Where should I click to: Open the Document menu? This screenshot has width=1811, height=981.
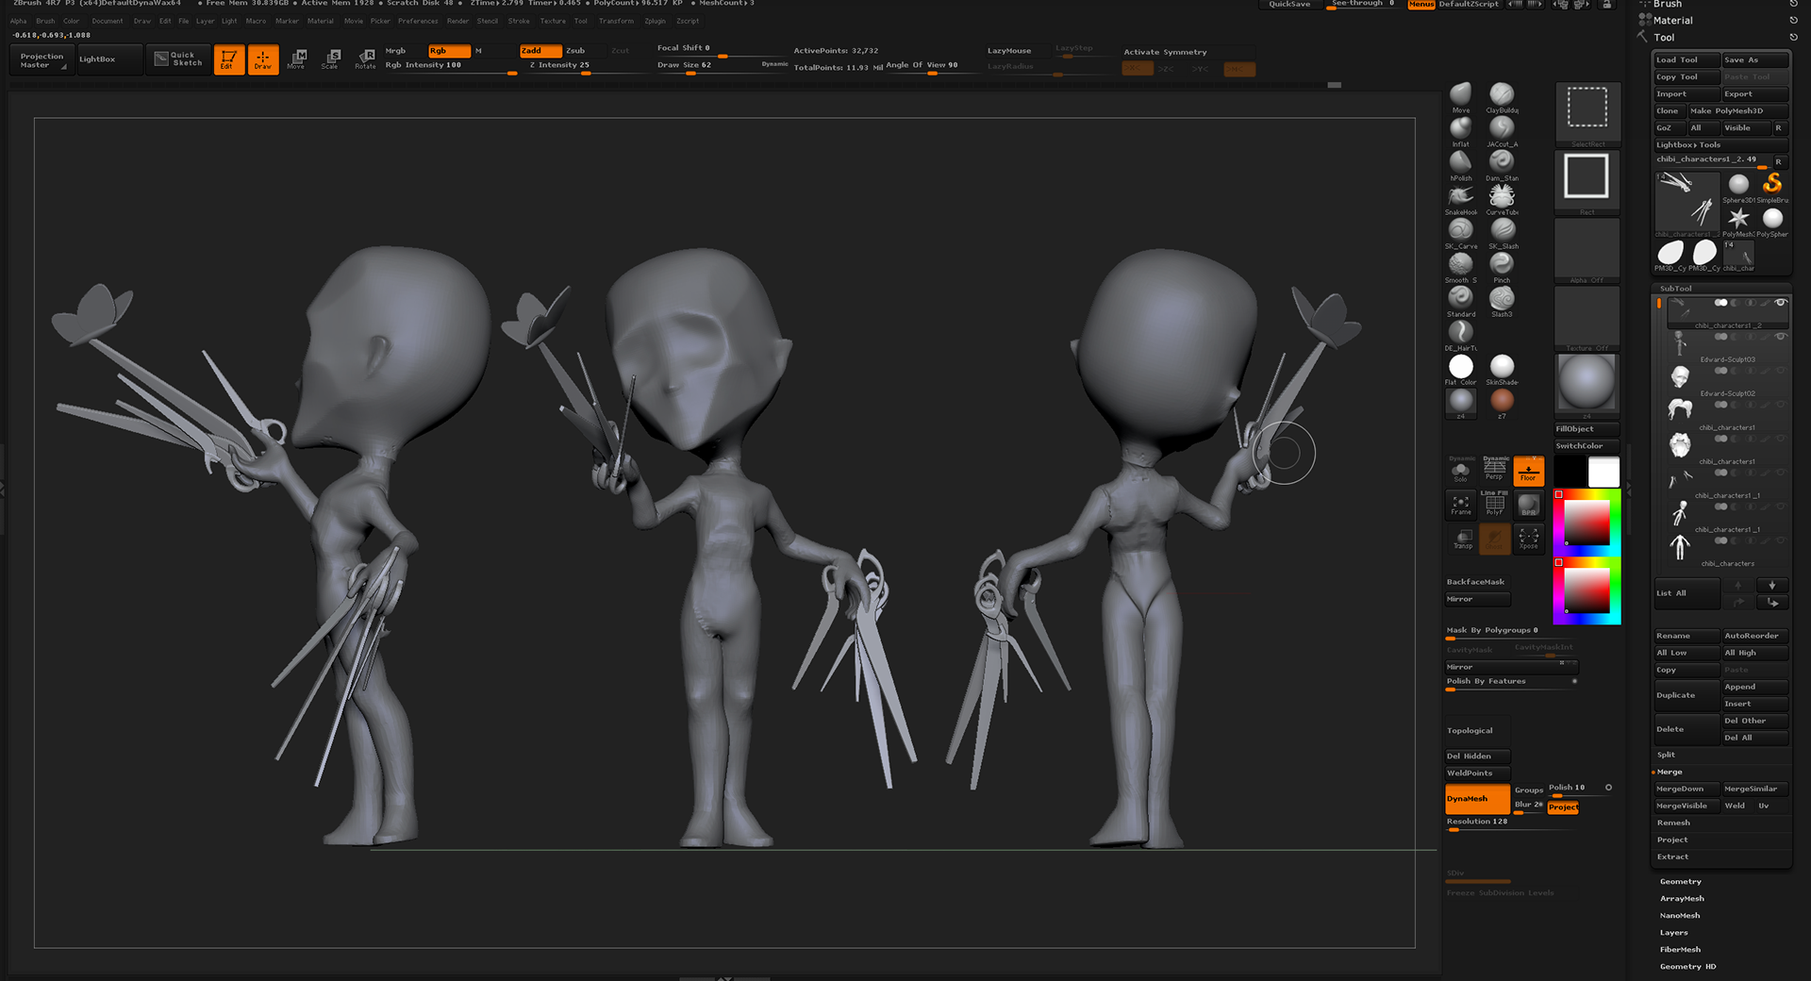[x=107, y=21]
